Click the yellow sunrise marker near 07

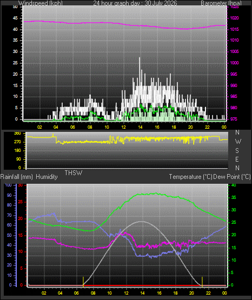tap(83, 282)
